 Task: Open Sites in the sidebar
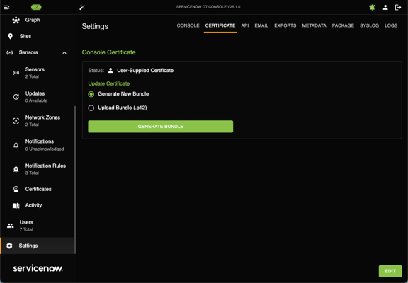click(25, 36)
